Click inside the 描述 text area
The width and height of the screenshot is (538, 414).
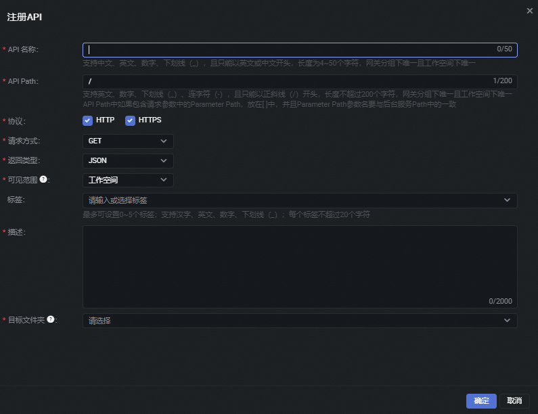point(300,267)
